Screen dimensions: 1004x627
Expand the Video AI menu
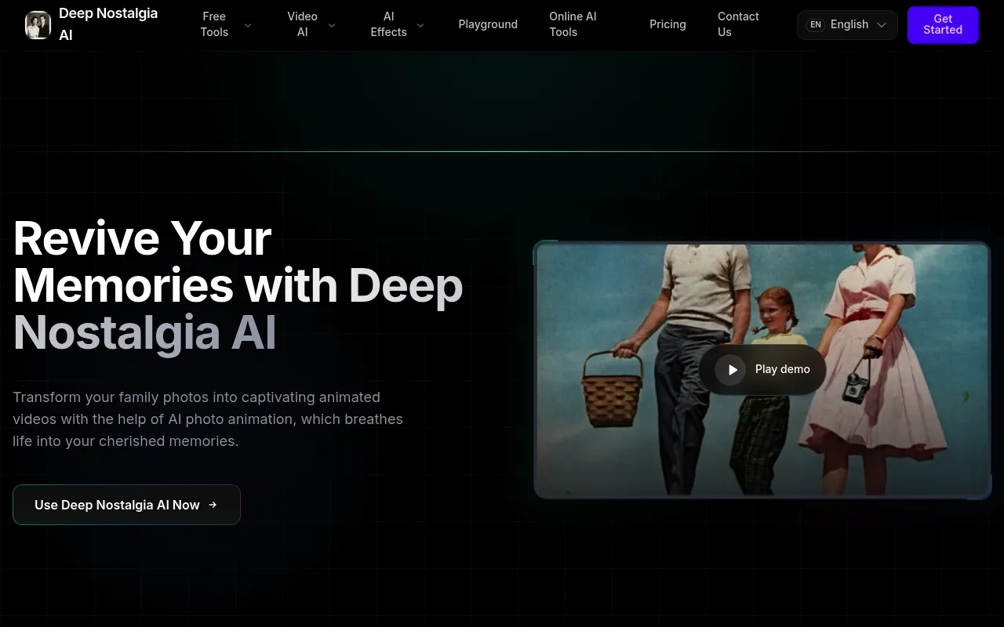311,24
